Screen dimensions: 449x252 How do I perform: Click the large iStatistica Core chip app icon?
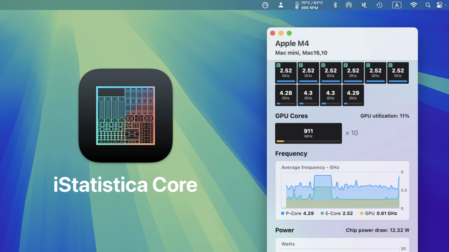tap(126, 115)
